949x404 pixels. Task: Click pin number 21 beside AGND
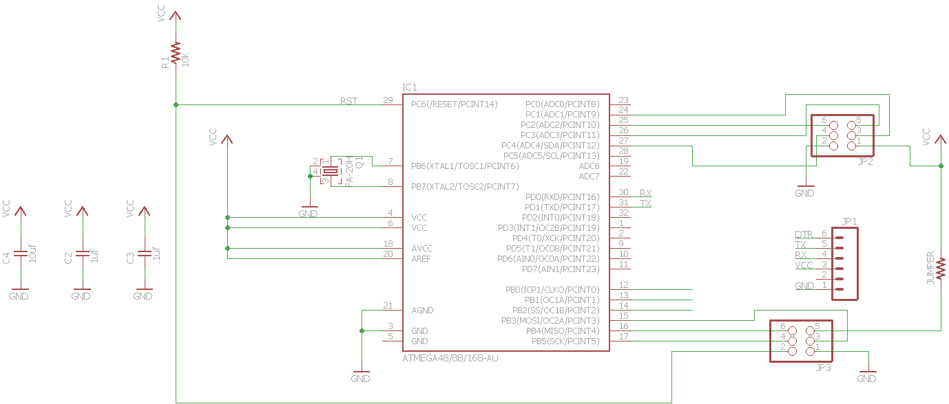coord(388,306)
